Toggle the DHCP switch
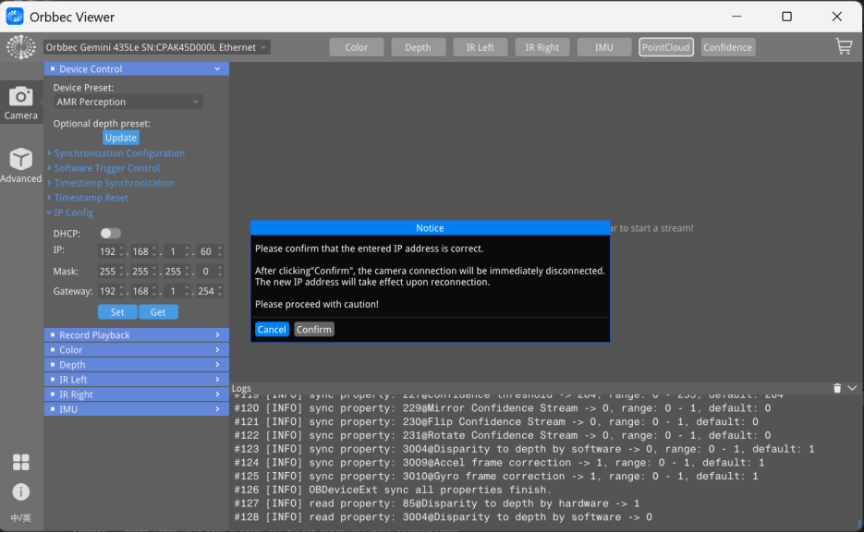 point(110,234)
